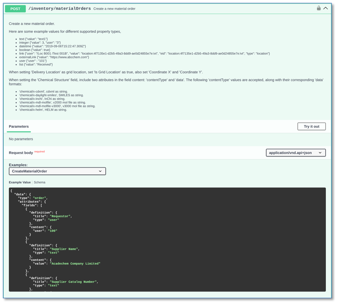Screen dimensions: 337x304
Task: Switch to the Schema tab
Action: click(40, 182)
